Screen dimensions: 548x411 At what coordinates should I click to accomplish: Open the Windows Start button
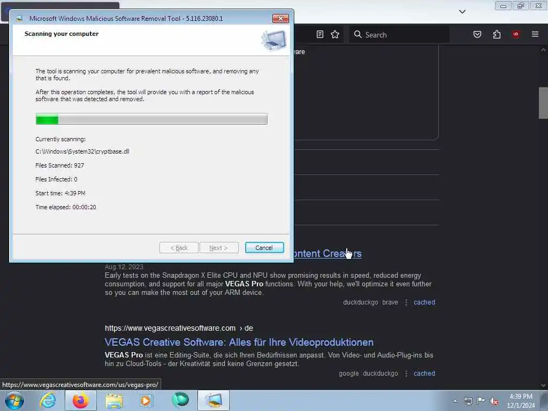click(14, 400)
